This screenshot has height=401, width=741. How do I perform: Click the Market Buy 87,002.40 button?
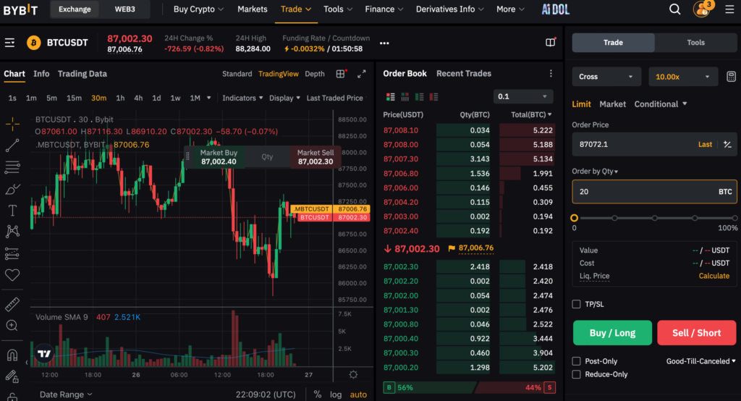point(219,157)
